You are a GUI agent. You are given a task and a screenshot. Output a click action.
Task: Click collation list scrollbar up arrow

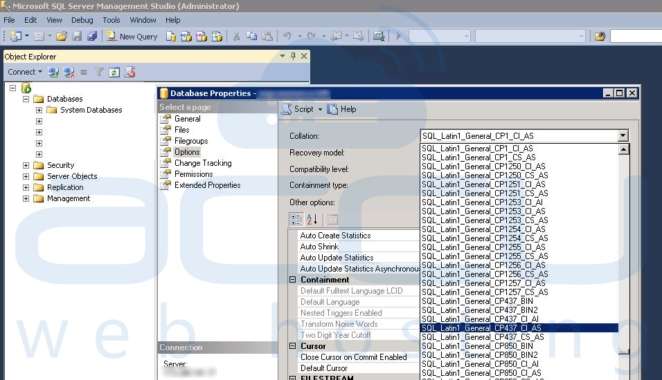point(624,149)
